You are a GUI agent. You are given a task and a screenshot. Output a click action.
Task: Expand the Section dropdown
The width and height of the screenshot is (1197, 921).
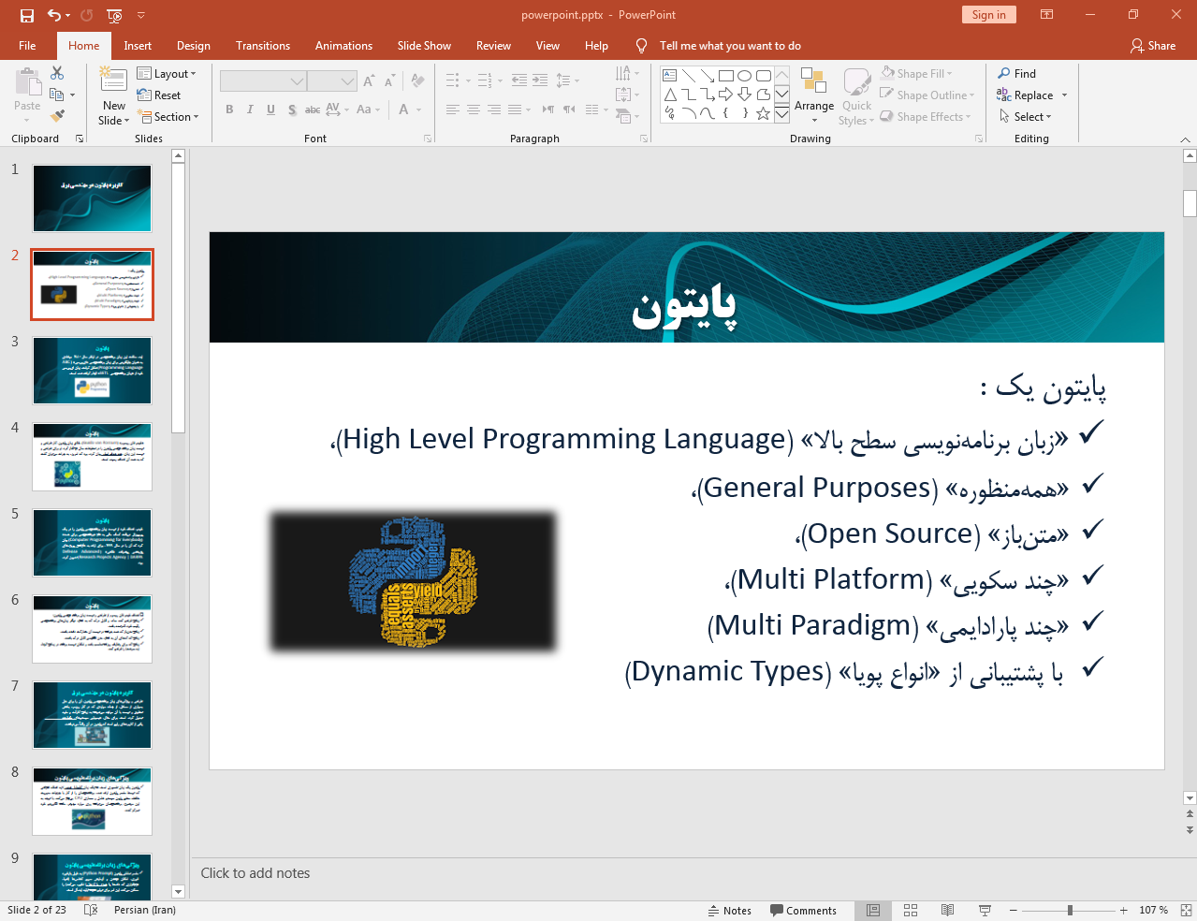(169, 117)
